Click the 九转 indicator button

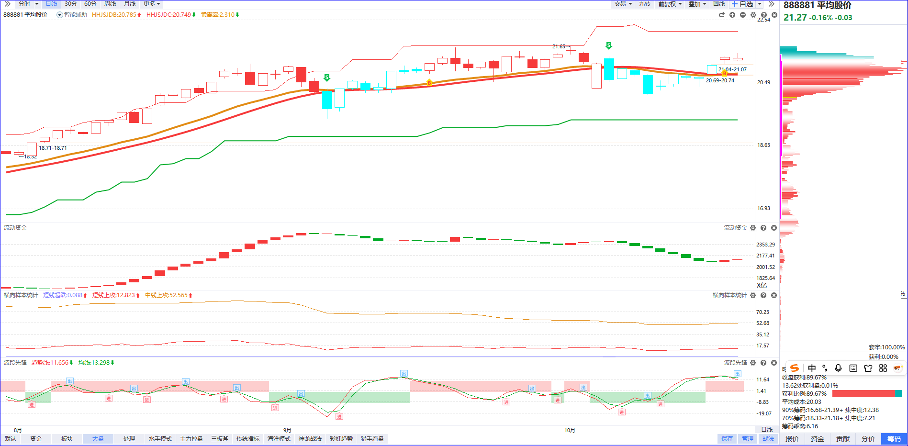[x=645, y=4]
